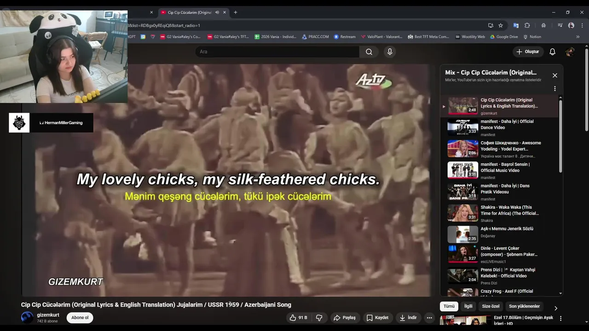Click the İndir download button
This screenshot has width=589, height=331.
pyautogui.click(x=408, y=318)
